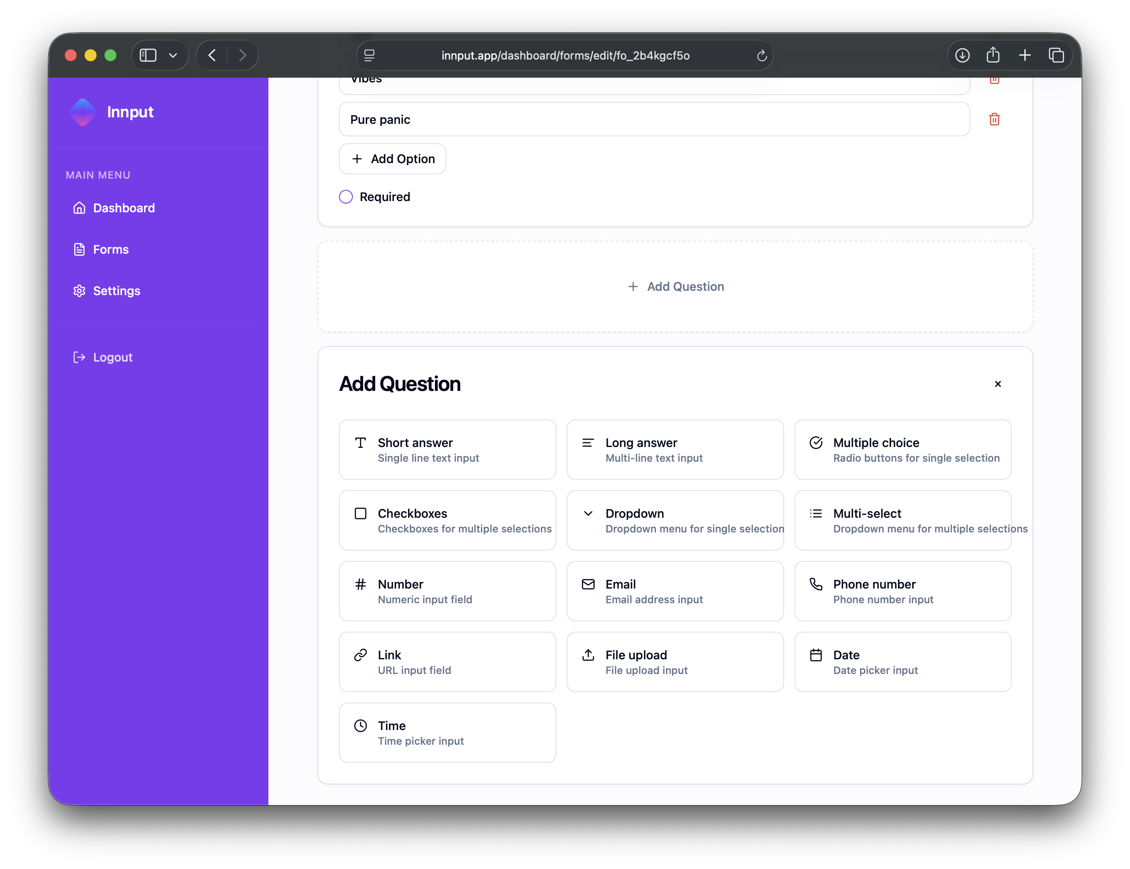The image size is (1130, 869).
Task: Select the Phone number question icon
Action: coord(816,584)
